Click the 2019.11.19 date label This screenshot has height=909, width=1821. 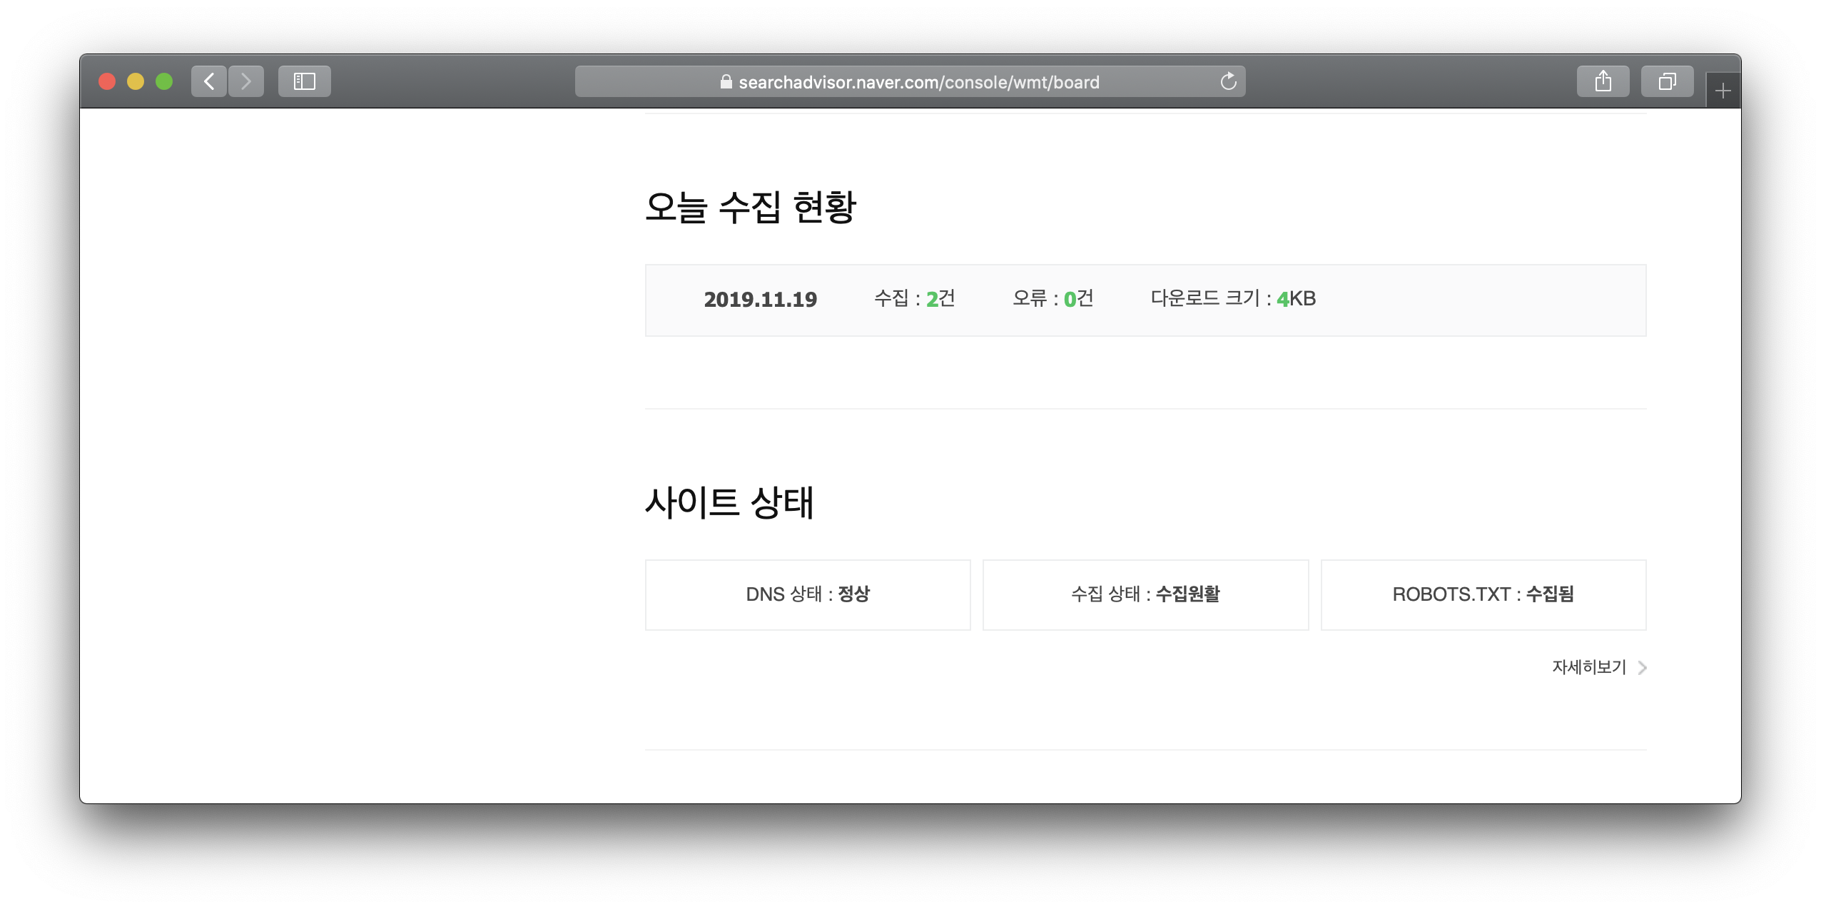pos(760,300)
